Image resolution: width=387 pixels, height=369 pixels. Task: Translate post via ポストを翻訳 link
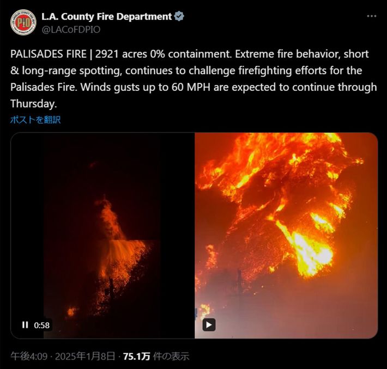pos(35,120)
